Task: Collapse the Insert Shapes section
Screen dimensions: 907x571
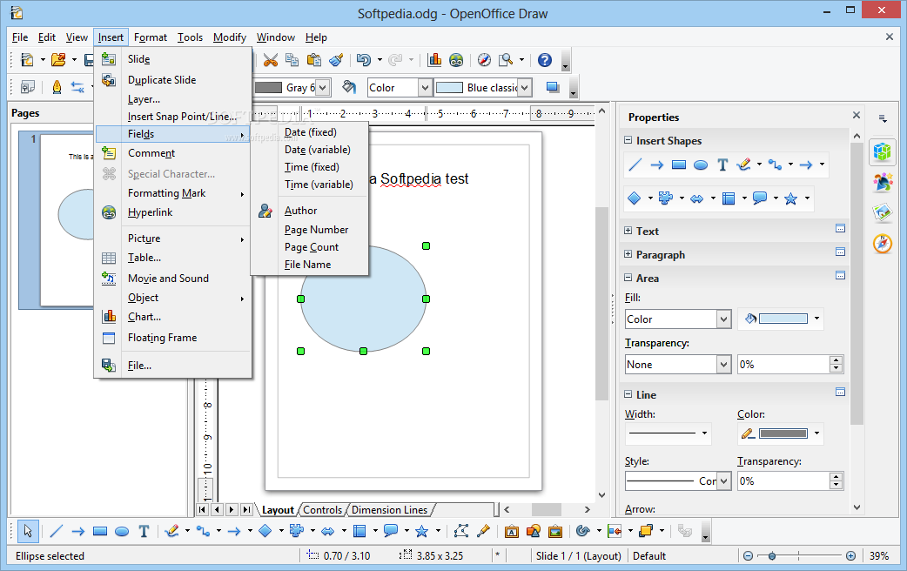Action: click(628, 141)
